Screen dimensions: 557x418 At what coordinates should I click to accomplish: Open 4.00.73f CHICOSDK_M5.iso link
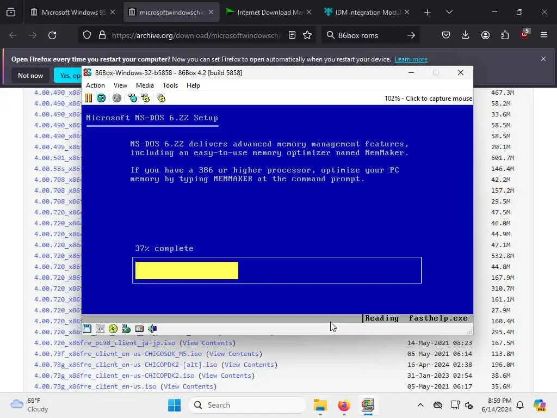pos(118,354)
